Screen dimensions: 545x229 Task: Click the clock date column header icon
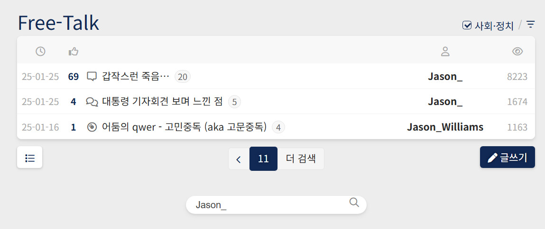point(40,51)
